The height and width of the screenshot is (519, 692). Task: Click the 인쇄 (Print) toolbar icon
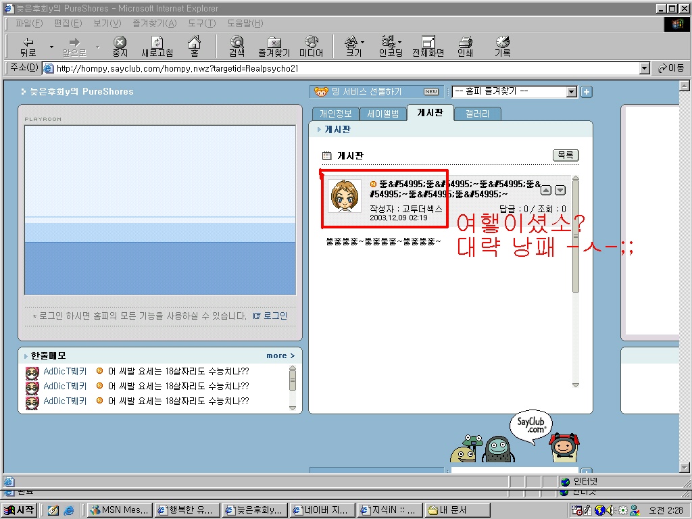(465, 46)
